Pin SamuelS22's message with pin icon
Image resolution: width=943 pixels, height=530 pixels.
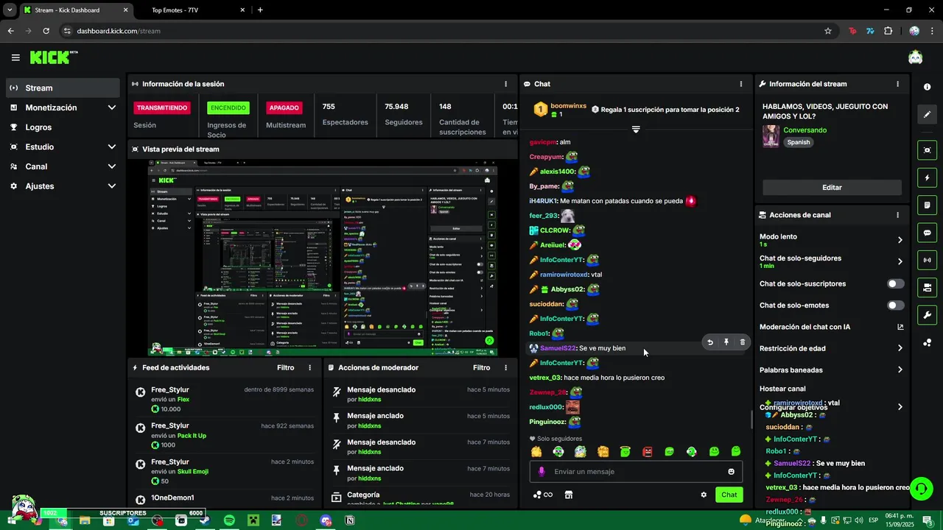(x=726, y=342)
